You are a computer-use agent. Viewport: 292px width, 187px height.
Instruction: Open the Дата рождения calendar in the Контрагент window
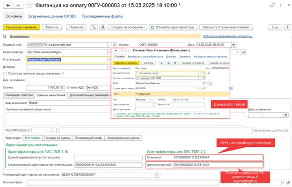(x=154, y=105)
